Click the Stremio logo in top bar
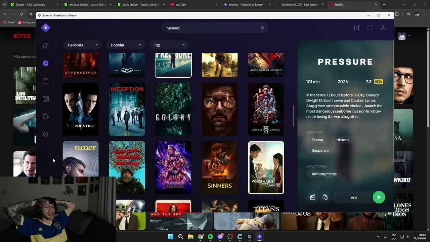 [x=46, y=28]
